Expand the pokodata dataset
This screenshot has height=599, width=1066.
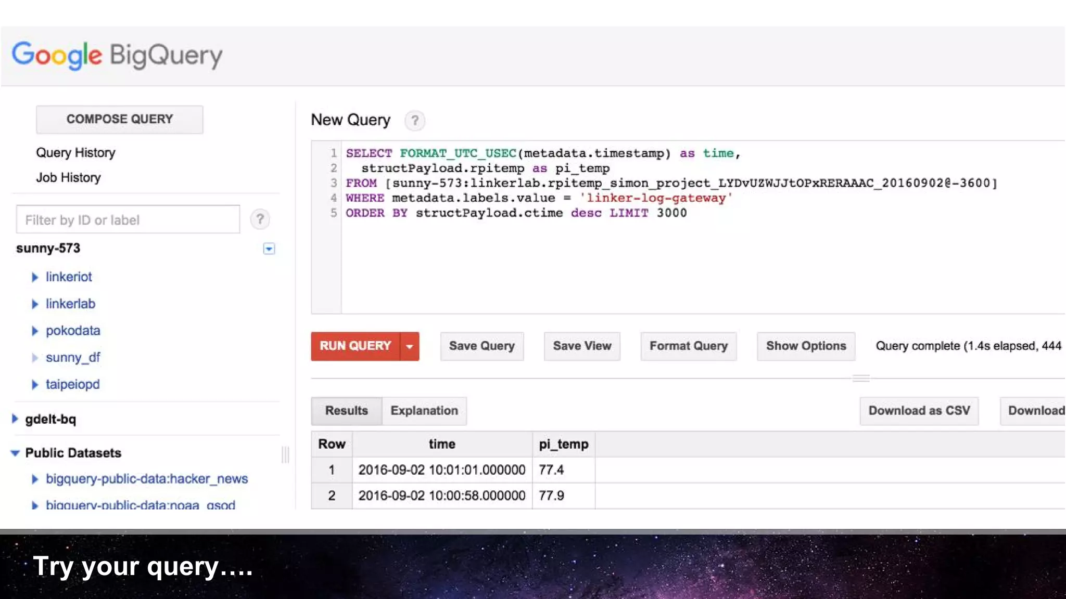[x=35, y=331]
